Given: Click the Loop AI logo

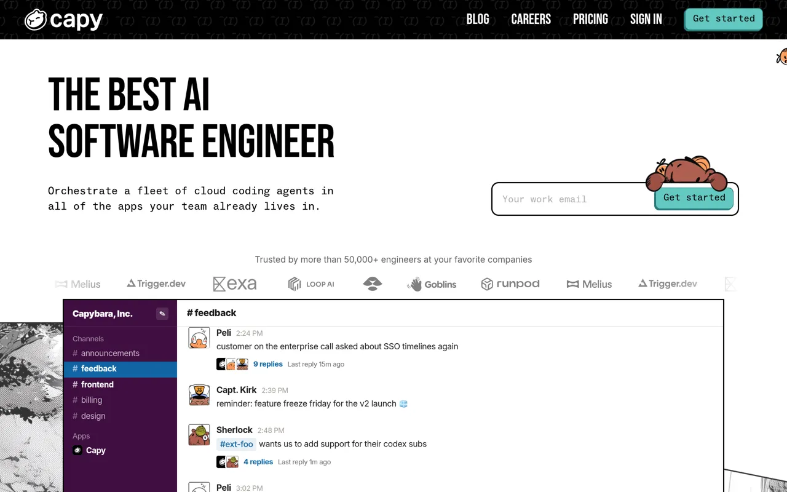Looking at the screenshot, I should coord(311,284).
